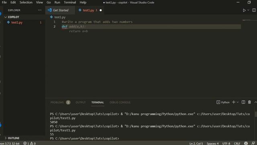Image resolution: width=257 pixels, height=145 pixels.
Task: Click test1.py in the breadcrumb bar
Action: click(x=60, y=17)
